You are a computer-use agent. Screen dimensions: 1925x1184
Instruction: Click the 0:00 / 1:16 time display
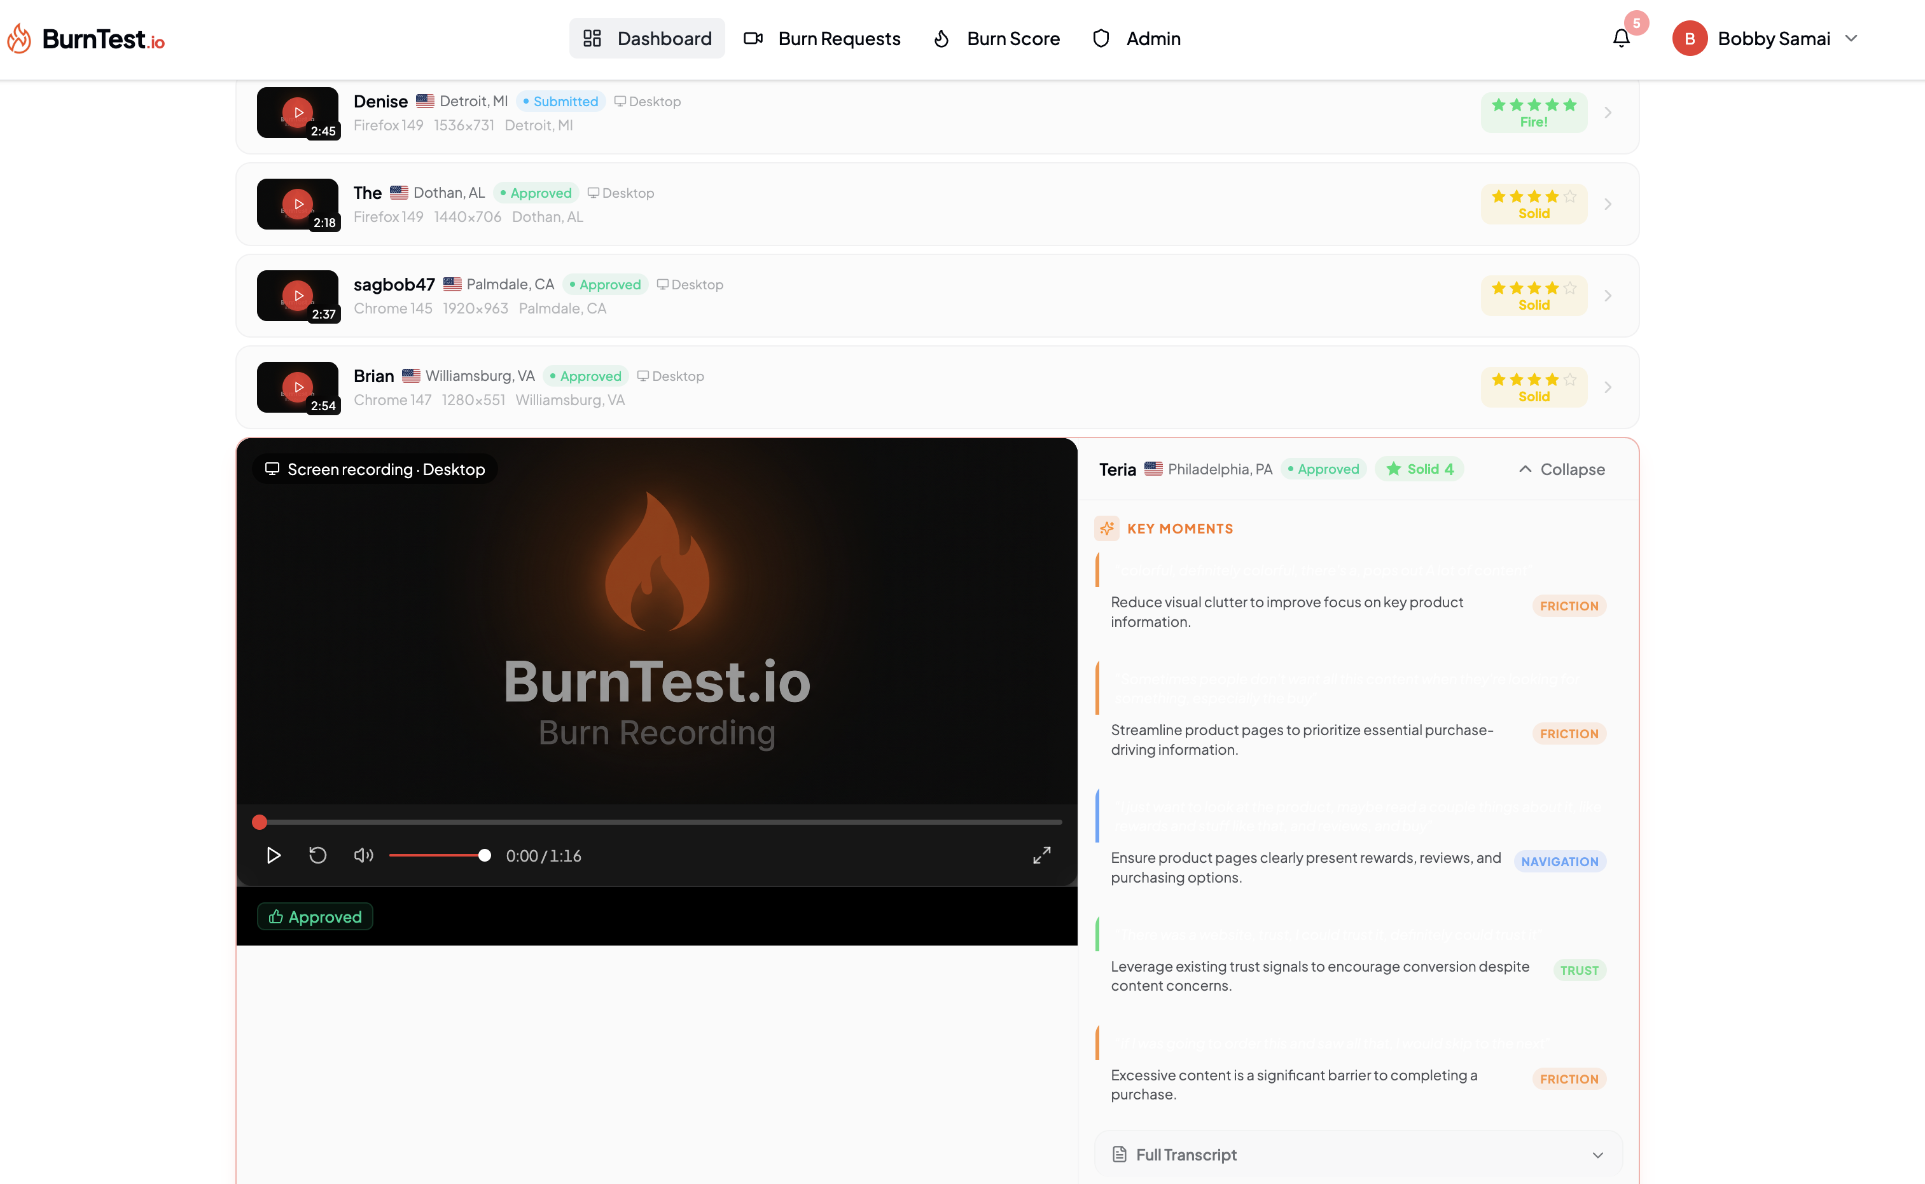543,856
